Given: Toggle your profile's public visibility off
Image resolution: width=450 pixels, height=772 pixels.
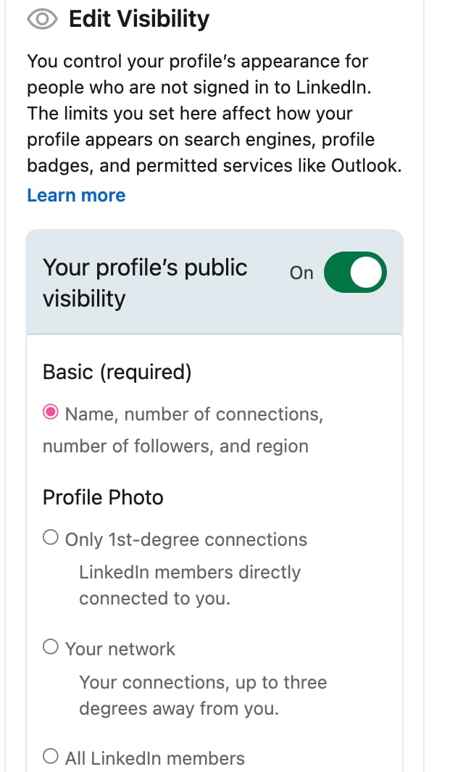Looking at the screenshot, I should coord(354,272).
